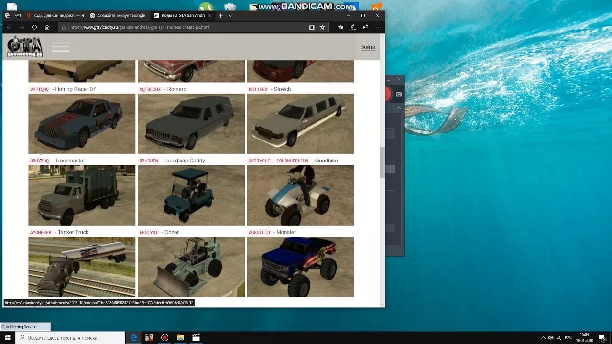This screenshot has height=344, width=612.
Task: Open the Trashmaster truck image
Action: (x=82, y=195)
